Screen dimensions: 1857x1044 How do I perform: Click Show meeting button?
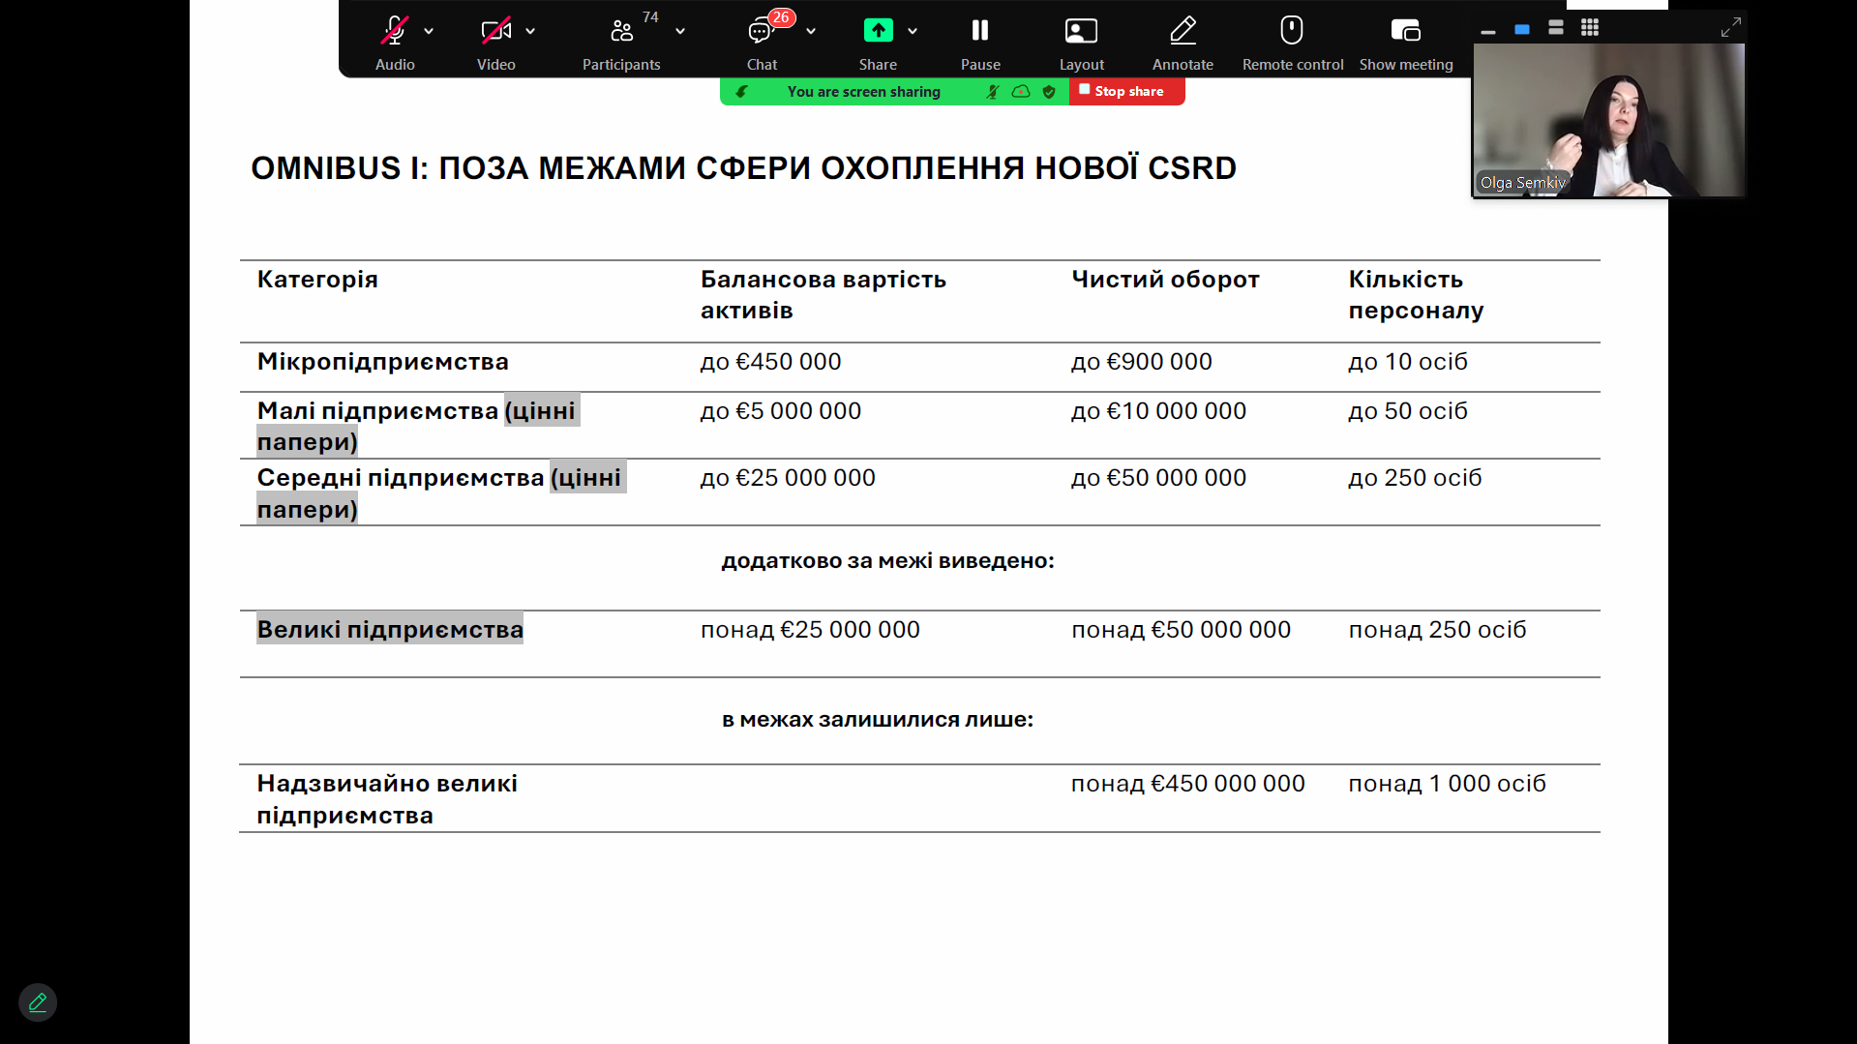click(1405, 32)
